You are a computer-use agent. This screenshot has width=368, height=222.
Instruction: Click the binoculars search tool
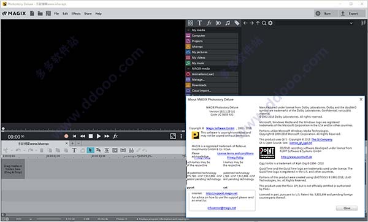tap(131, 150)
